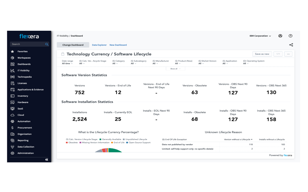Expand the Show all filters chevron
Image resolution: width=308 pixels, height=192 pixels.
(x=175, y=69)
